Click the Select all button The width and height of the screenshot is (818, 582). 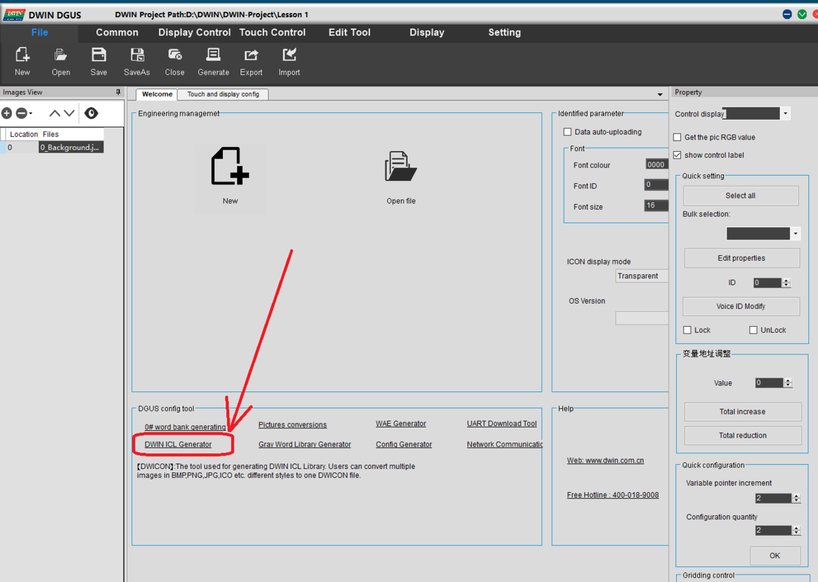coord(740,195)
